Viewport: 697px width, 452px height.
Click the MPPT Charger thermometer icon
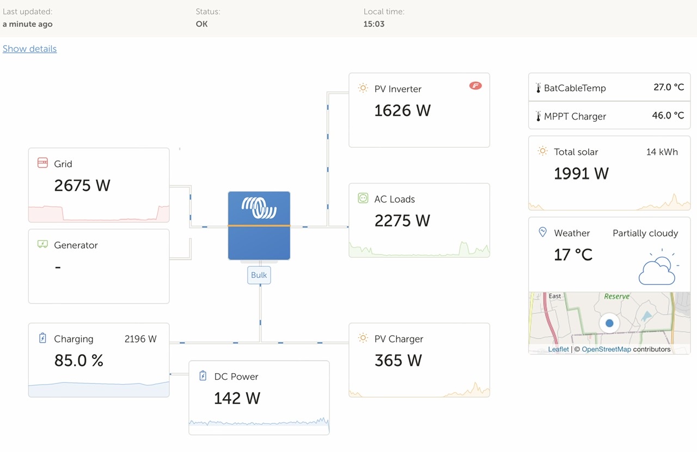538,116
